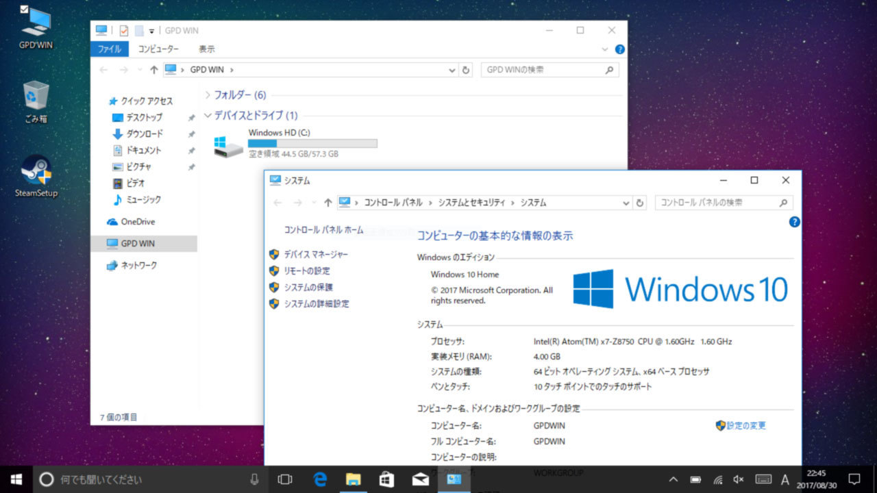Open the Windows Start menu

coord(16,479)
